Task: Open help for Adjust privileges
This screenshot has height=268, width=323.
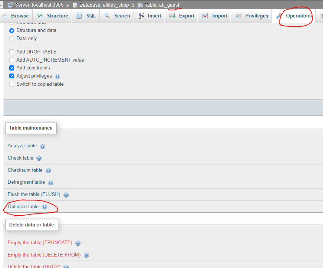Action: point(57,76)
